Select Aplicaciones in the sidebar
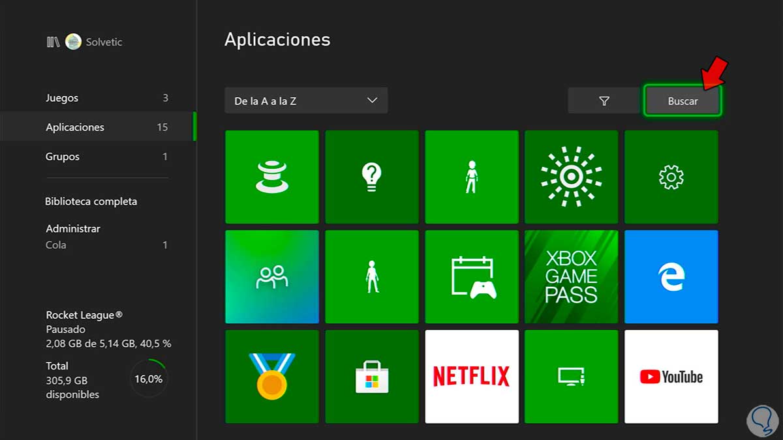Image resolution: width=783 pixels, height=440 pixels. [x=98, y=127]
